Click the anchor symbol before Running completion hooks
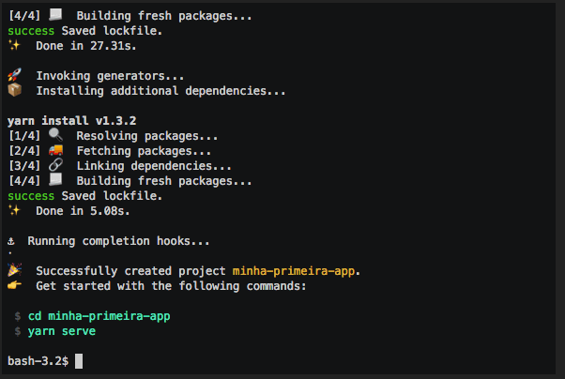The height and width of the screenshot is (379, 565). pyautogui.click(x=11, y=241)
